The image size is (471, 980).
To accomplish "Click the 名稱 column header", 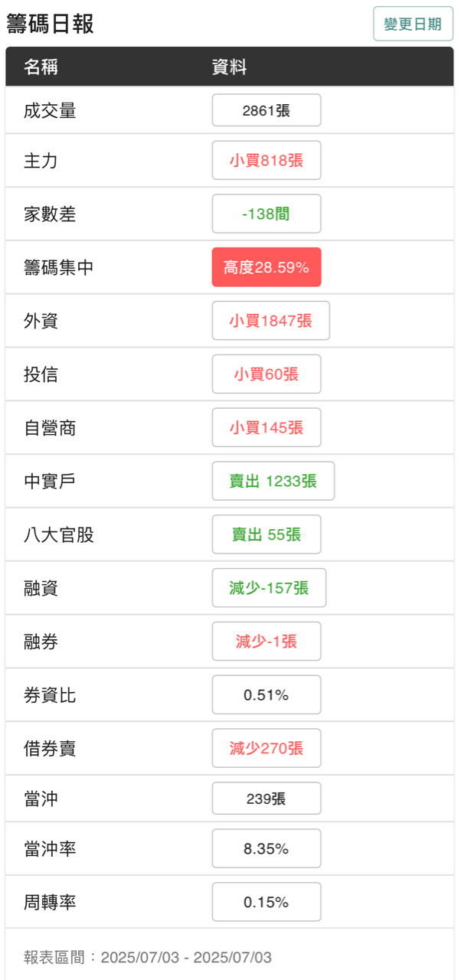I will click(x=41, y=67).
